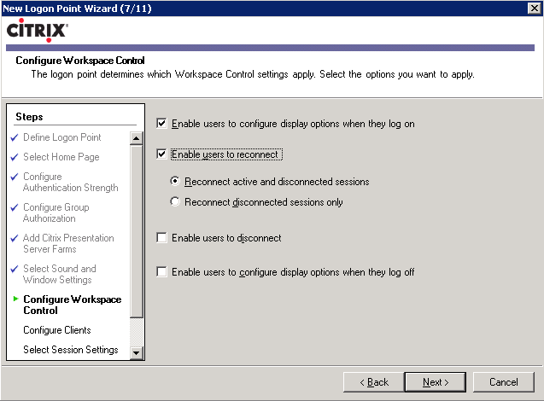Select Add Citrix Presentation Server Farms step
The width and height of the screenshot is (544, 401).
tap(68, 243)
